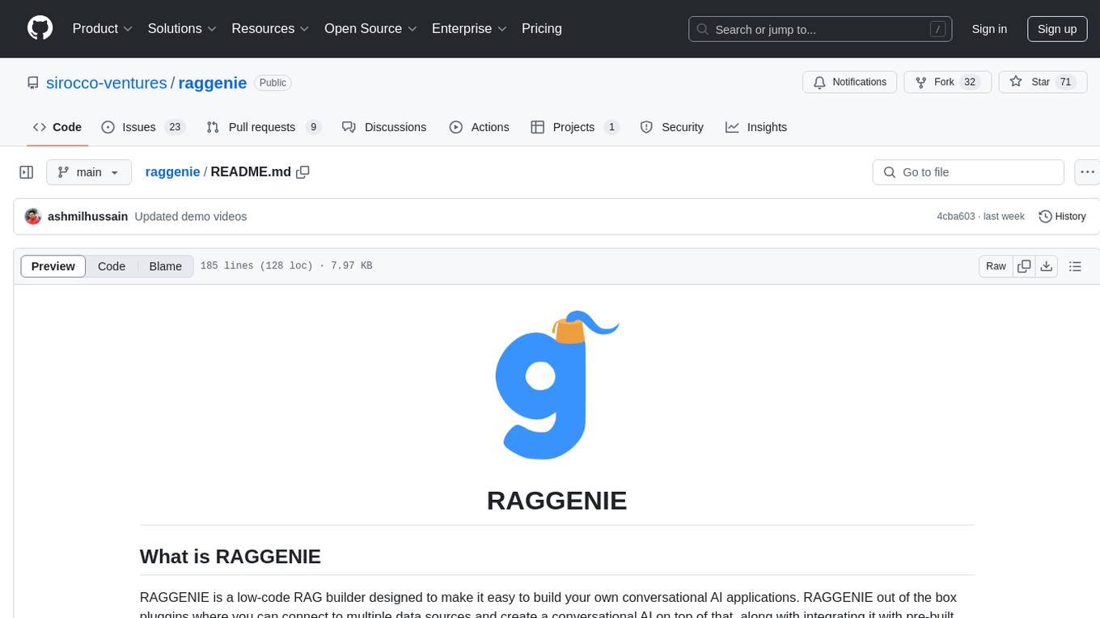Click the Issues count badge 23

[x=175, y=127]
